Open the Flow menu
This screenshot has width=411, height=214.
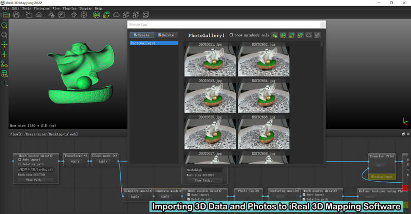pos(56,8)
